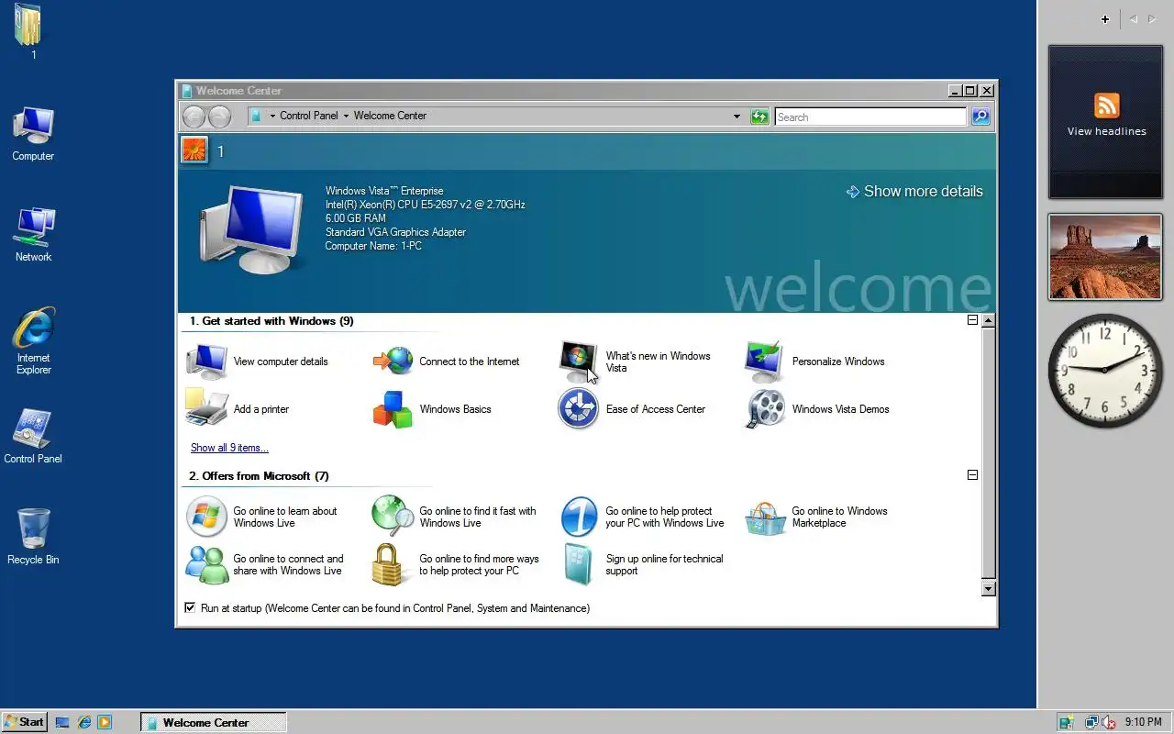
Task: Click Welcome Center breadcrumb segment
Action: click(x=390, y=116)
